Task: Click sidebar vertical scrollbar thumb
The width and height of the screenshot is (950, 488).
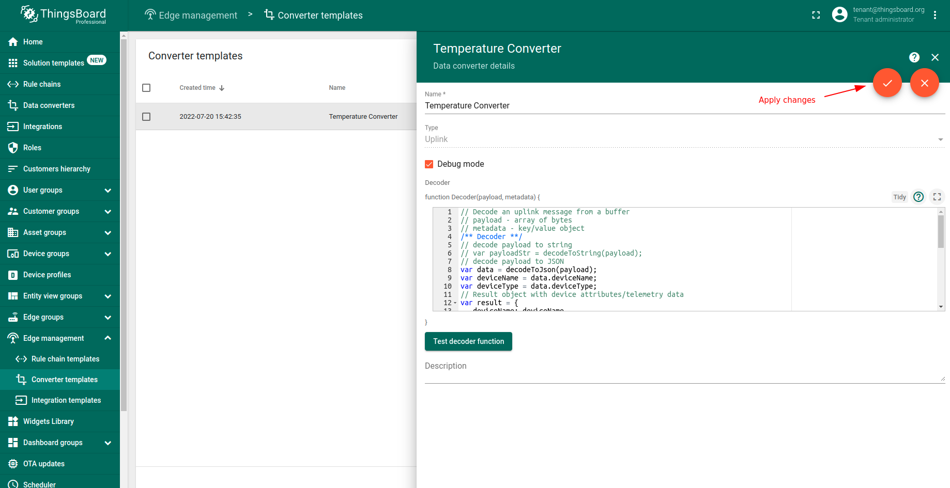Action: tap(124, 225)
